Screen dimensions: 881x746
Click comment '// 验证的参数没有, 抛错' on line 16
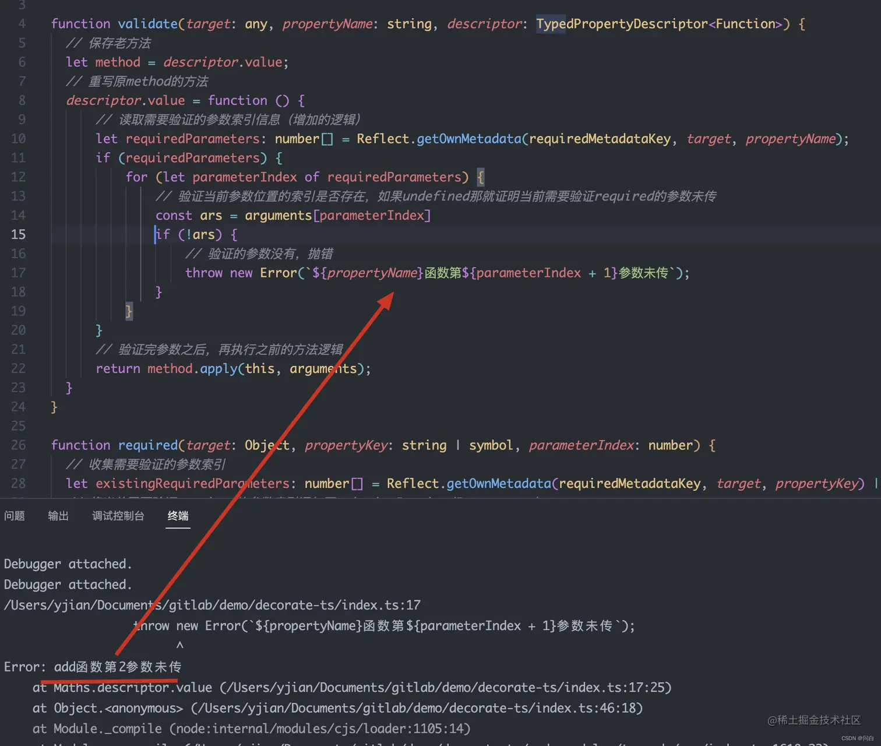pyautogui.click(x=259, y=254)
